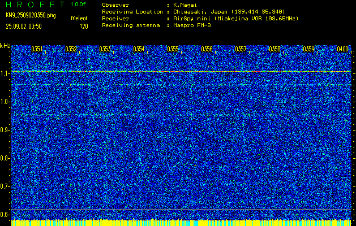Click the 0356 time marker
The image size is (356, 226).
(207, 49)
